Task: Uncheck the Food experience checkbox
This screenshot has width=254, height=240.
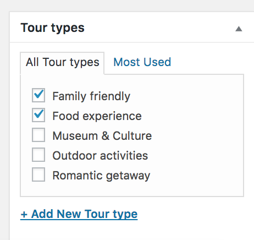Action: point(38,115)
